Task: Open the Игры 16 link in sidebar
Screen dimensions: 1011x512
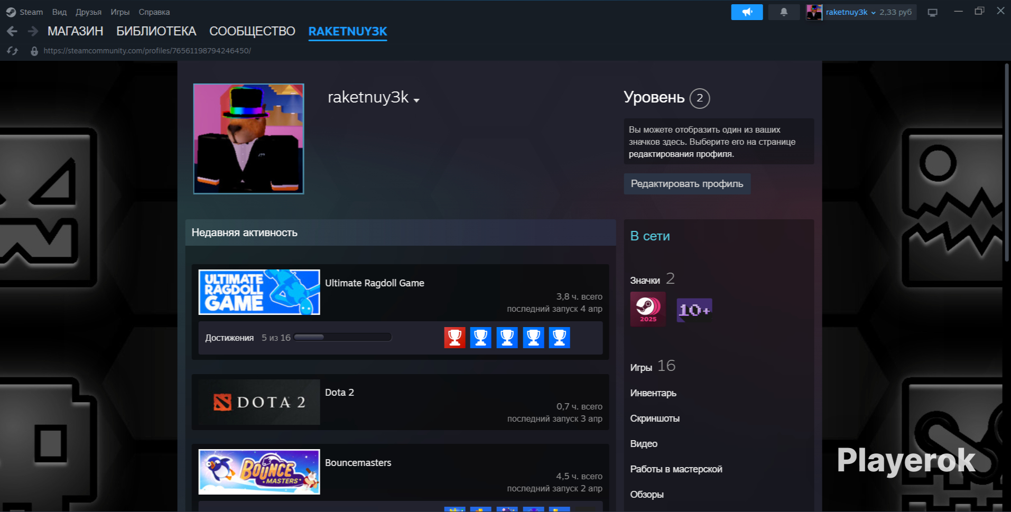Action: tap(653, 366)
